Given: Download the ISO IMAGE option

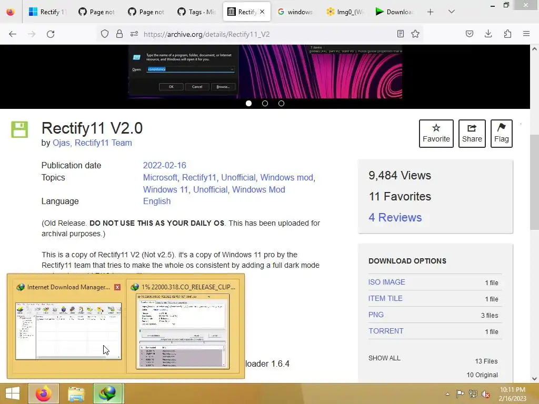Looking at the screenshot, I should click(387, 282).
